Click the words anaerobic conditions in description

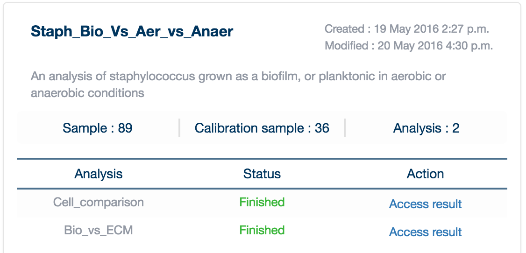click(x=87, y=93)
